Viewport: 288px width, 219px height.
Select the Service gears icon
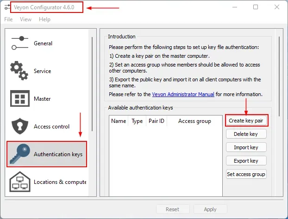pos(19,71)
